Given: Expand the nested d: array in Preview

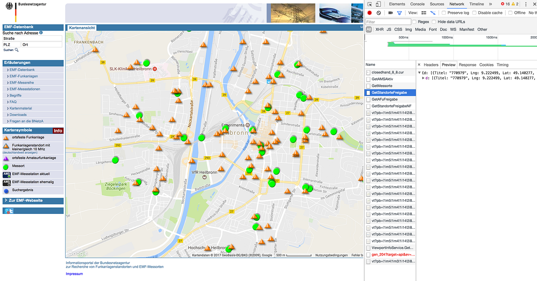Looking at the screenshot, I should point(424,78).
